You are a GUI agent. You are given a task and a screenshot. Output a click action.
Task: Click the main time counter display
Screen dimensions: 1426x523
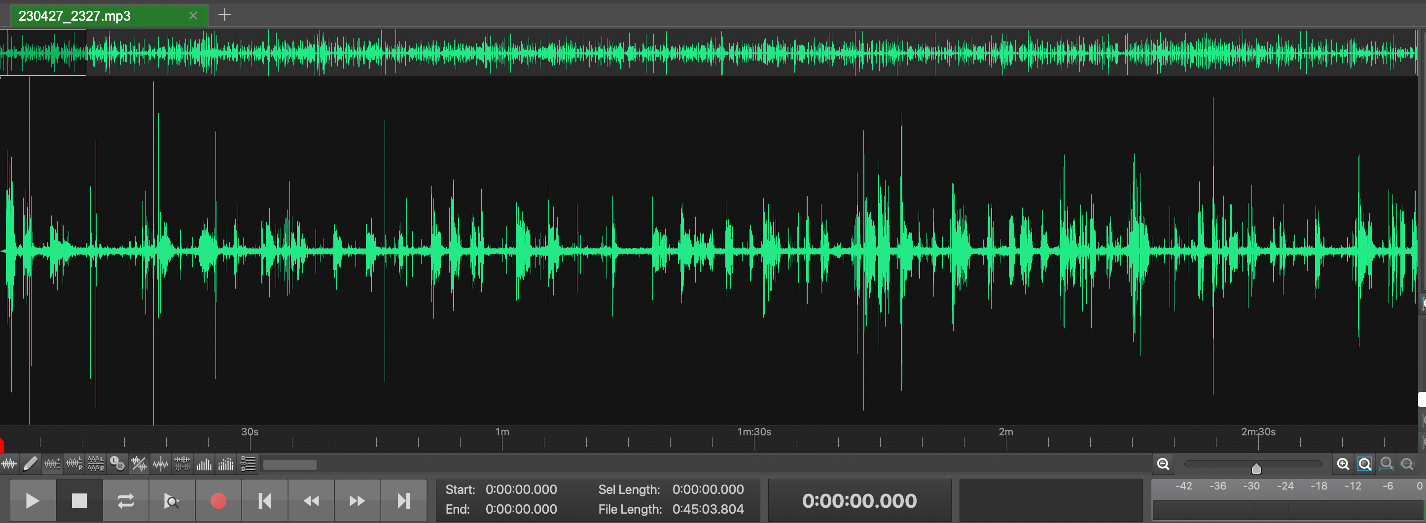[860, 501]
